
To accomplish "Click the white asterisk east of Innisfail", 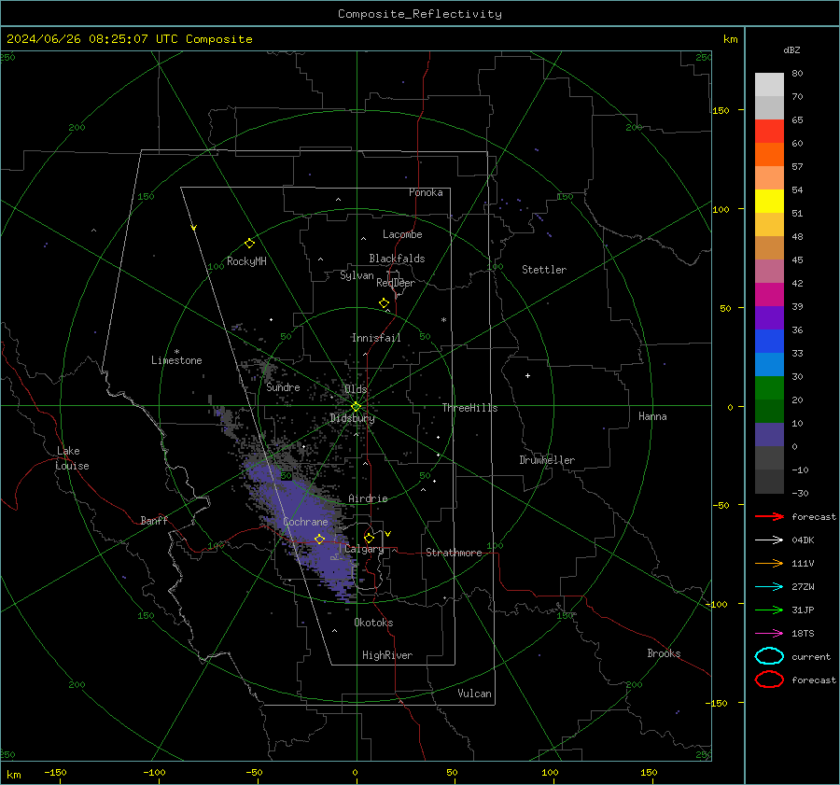I will click(443, 320).
